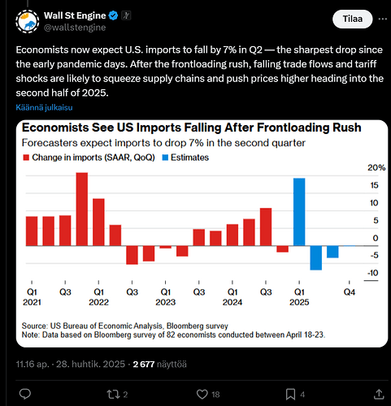
Task: Click the tall blue Q1 2025 bar
Action: tap(299, 212)
